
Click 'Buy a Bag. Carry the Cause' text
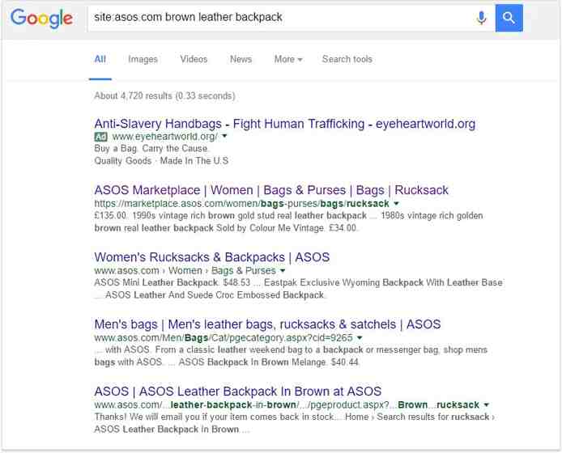coord(151,148)
